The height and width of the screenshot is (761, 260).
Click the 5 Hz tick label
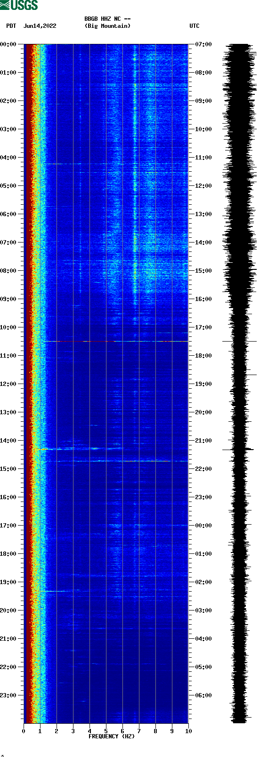106,731
